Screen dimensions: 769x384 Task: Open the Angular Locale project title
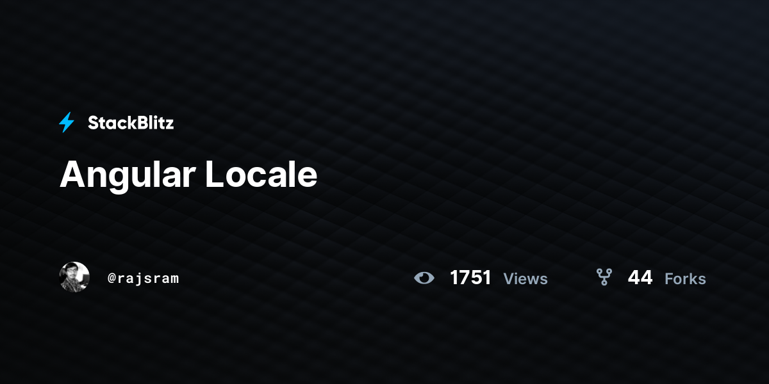click(x=188, y=174)
